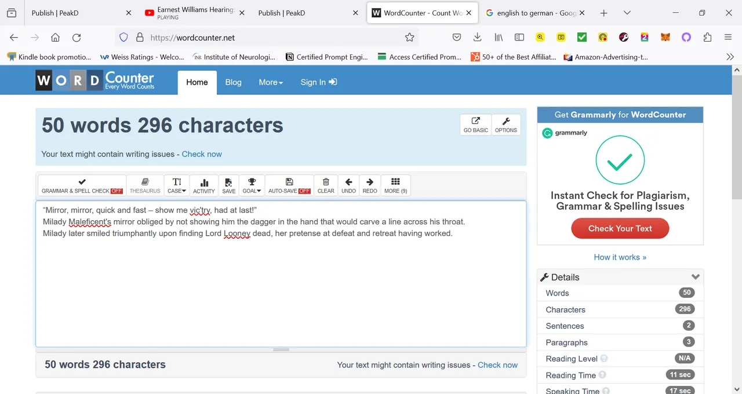742x394 pixels.
Task: Open the 'How it works »' link
Action: (x=620, y=257)
